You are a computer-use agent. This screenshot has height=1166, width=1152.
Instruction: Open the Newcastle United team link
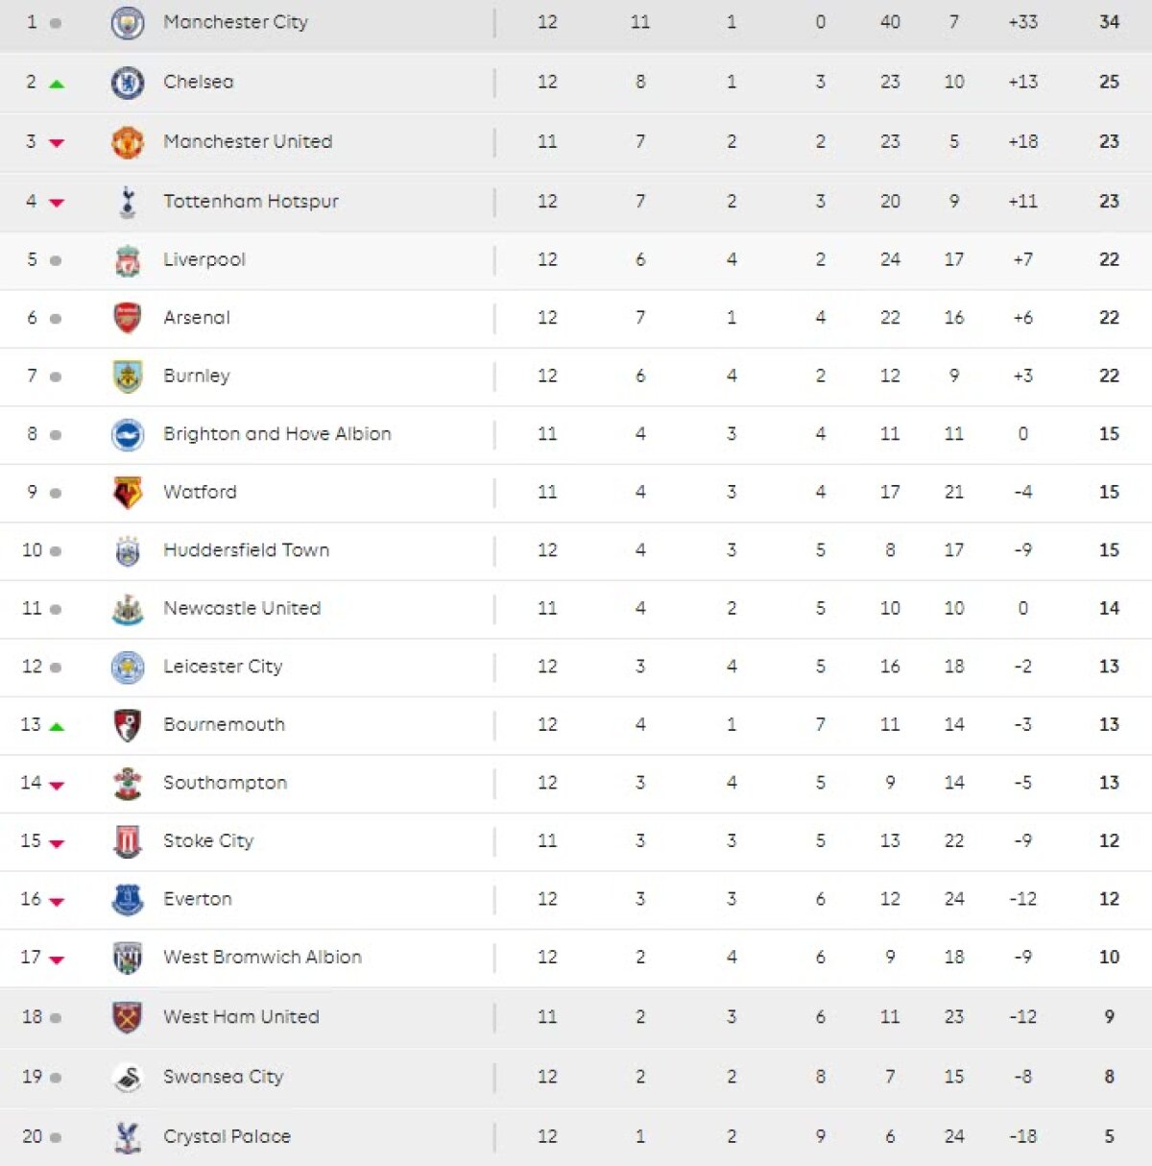tap(242, 609)
